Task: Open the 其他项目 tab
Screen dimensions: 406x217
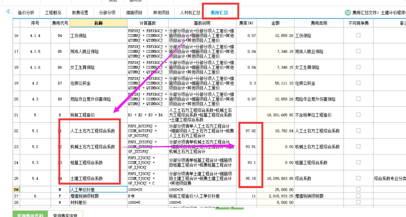Action: 161,13
